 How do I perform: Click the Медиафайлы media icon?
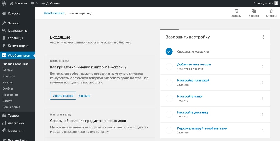tap(4, 31)
